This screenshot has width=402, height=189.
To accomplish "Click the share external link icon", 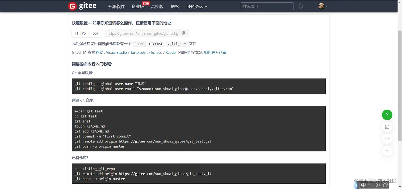I will tap(387, 127).
